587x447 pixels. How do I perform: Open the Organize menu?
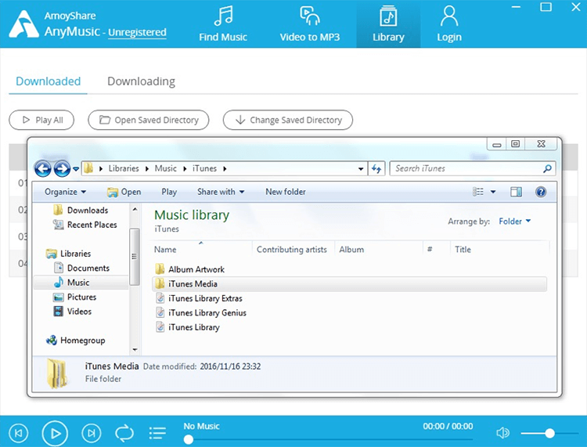65,192
